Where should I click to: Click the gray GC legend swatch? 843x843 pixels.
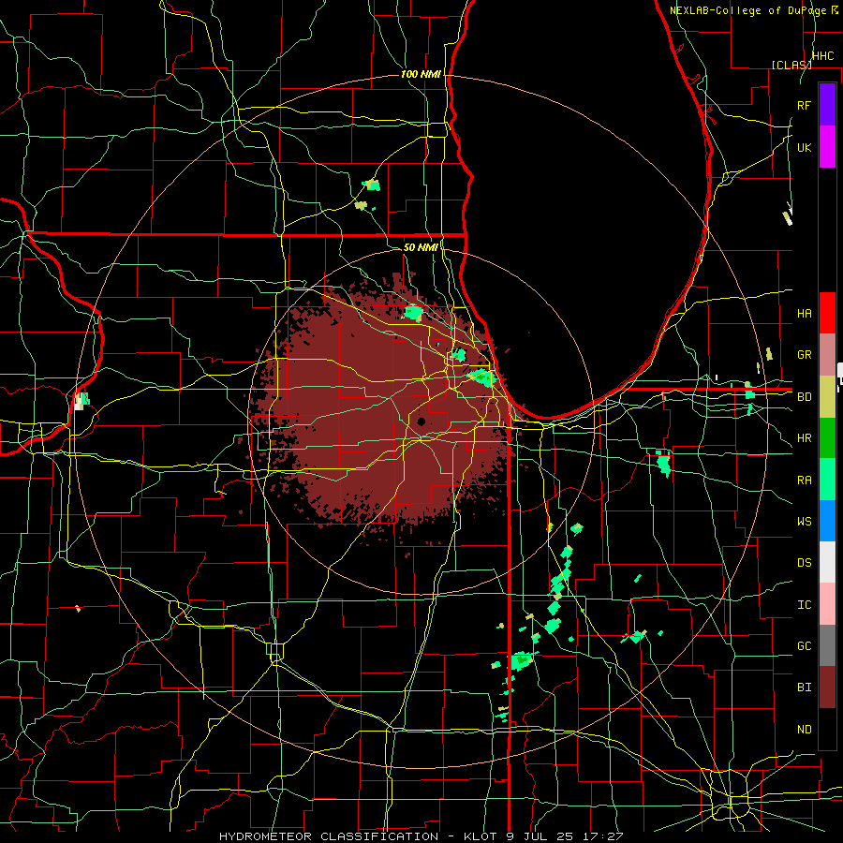coord(827,645)
